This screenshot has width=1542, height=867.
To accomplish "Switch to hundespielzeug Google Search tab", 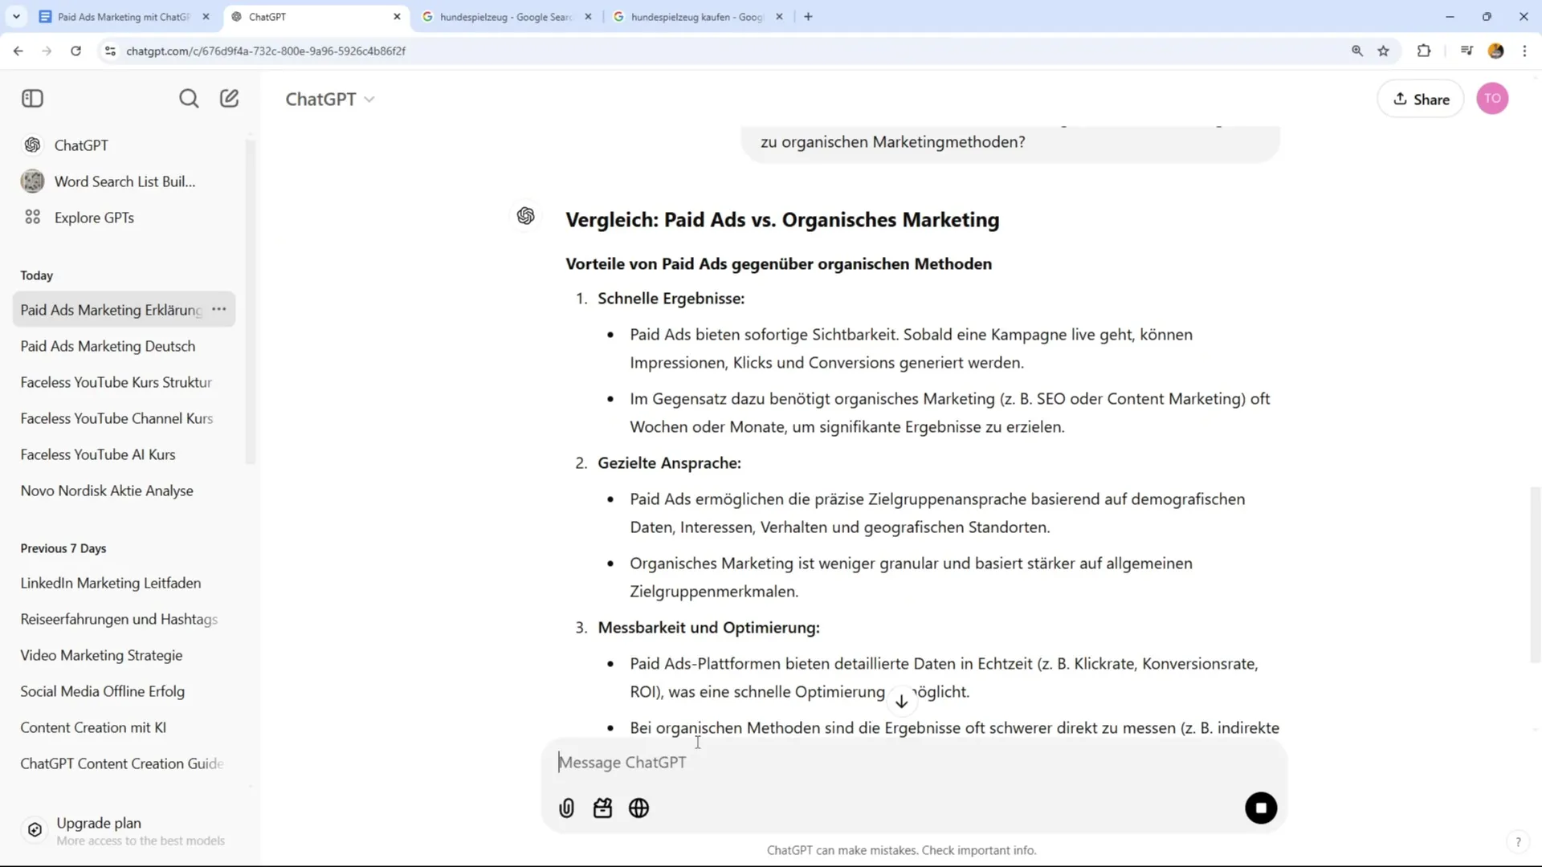I will [504, 17].
